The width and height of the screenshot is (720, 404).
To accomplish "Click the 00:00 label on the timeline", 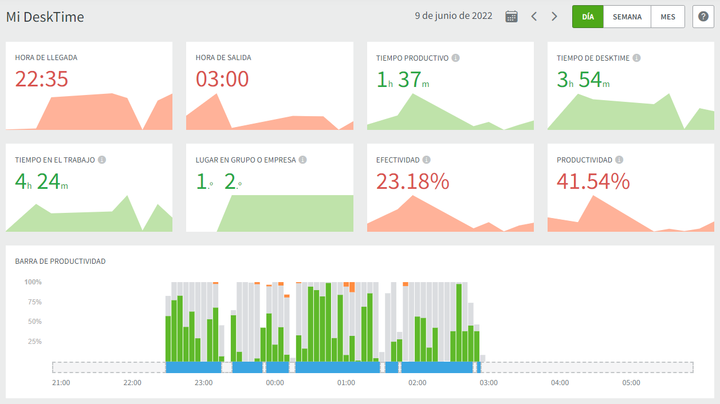I will point(275,383).
